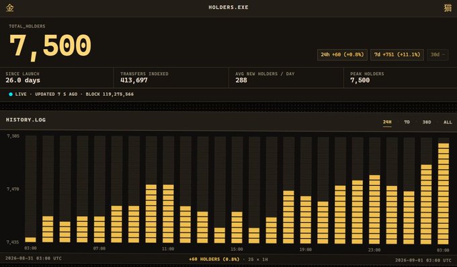Click the 413,697 transfers indexed value
The width and height of the screenshot is (457, 267).
[x=134, y=81]
